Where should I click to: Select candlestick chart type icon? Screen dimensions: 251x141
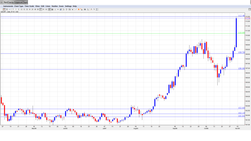(x=4, y=9)
